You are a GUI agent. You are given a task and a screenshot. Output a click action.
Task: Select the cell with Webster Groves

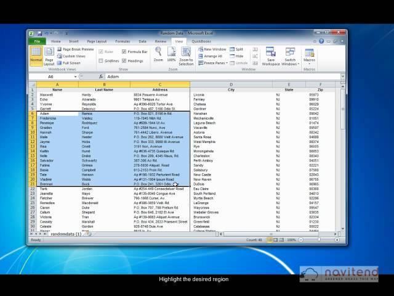pos(231,212)
